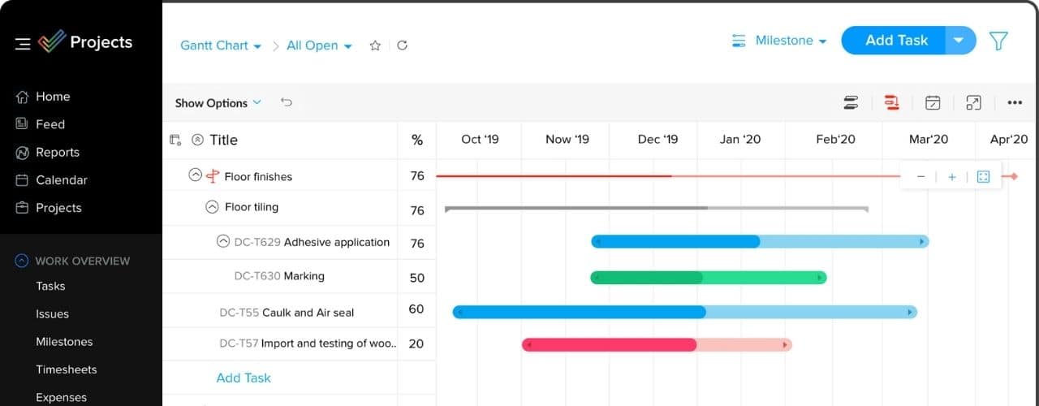The width and height of the screenshot is (1039, 406).
Task: Star the current view as favorite
Action: [375, 45]
